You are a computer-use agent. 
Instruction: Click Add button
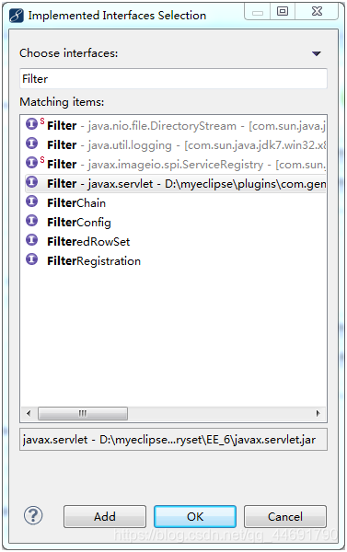pyautogui.click(x=105, y=516)
